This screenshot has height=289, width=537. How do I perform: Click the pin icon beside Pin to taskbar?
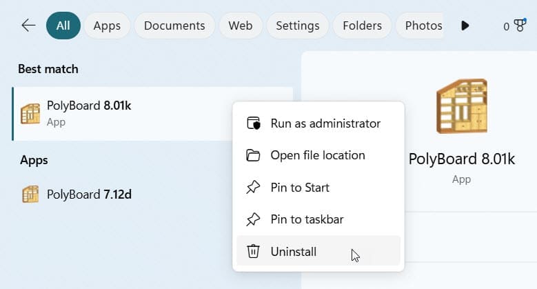[x=254, y=219]
